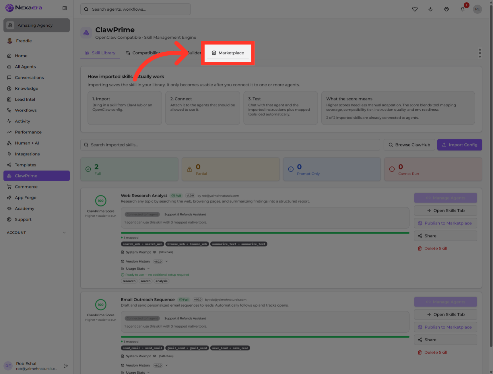Open Conversations in the sidebar
This screenshot has width=493, height=374.
pos(36,77)
